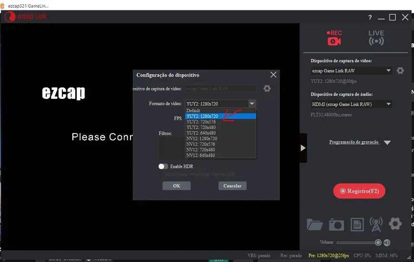The image size is (414, 262).
Task: Open help question mark icon
Action: [370, 18]
